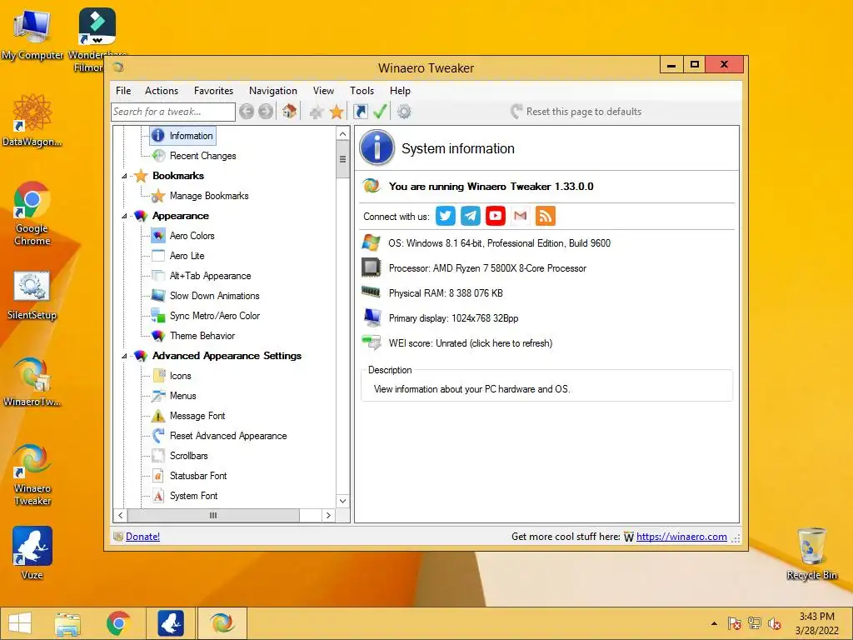The image size is (853, 640).
Task: Open the Donate! link
Action: [x=142, y=537]
